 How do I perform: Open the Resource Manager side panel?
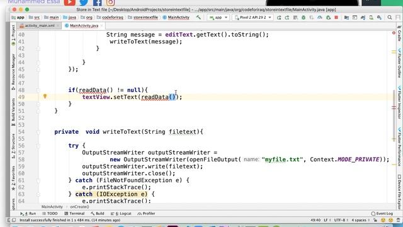tap(13, 71)
